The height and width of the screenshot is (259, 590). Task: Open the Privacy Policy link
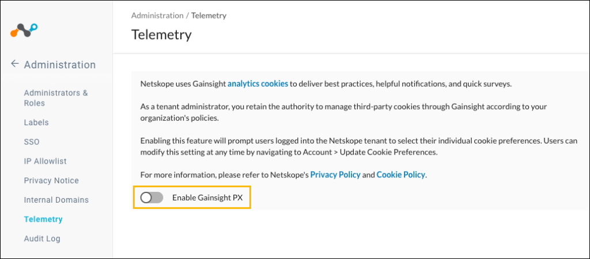coord(335,175)
